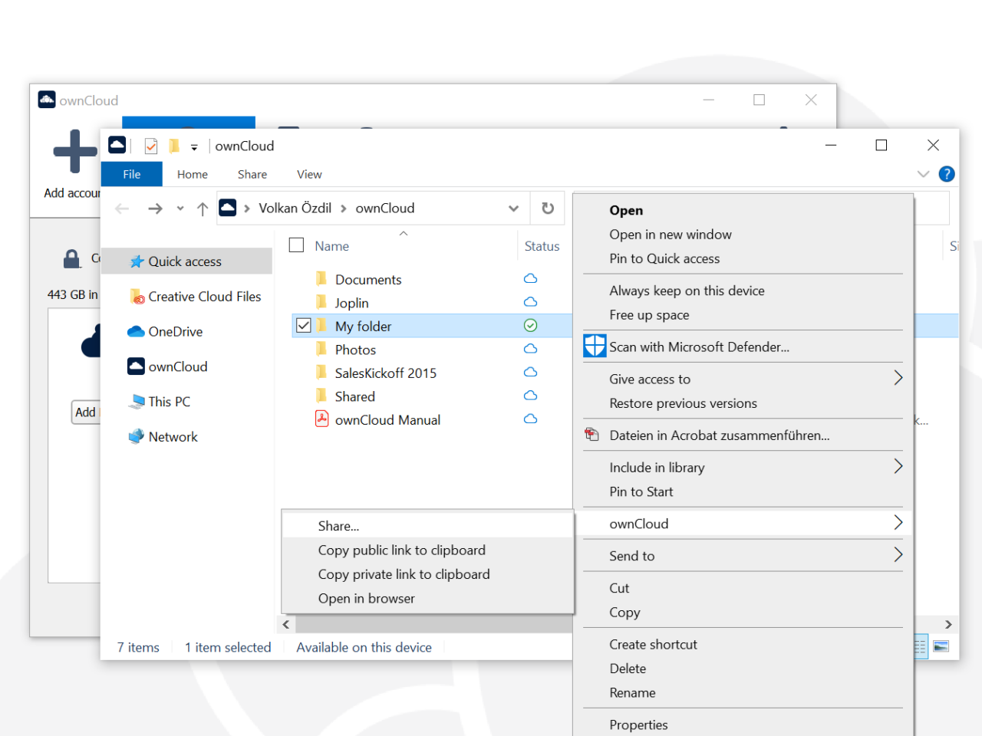
Task: Select This PC in the sidebar
Action: [170, 401]
